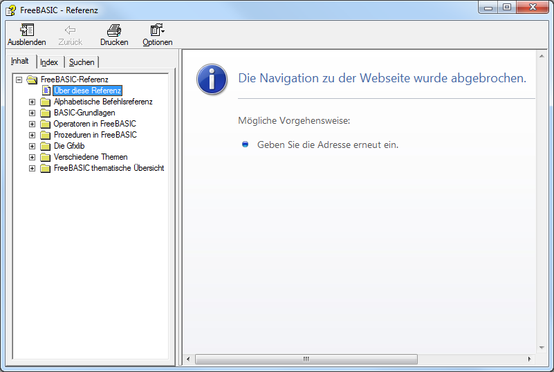
Task: Click the vertical scrollbar down arrow
Action: tap(542, 348)
